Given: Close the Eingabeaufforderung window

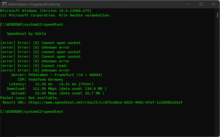Looking at the screenshot, I should pyautogui.click(x=213, y=4).
